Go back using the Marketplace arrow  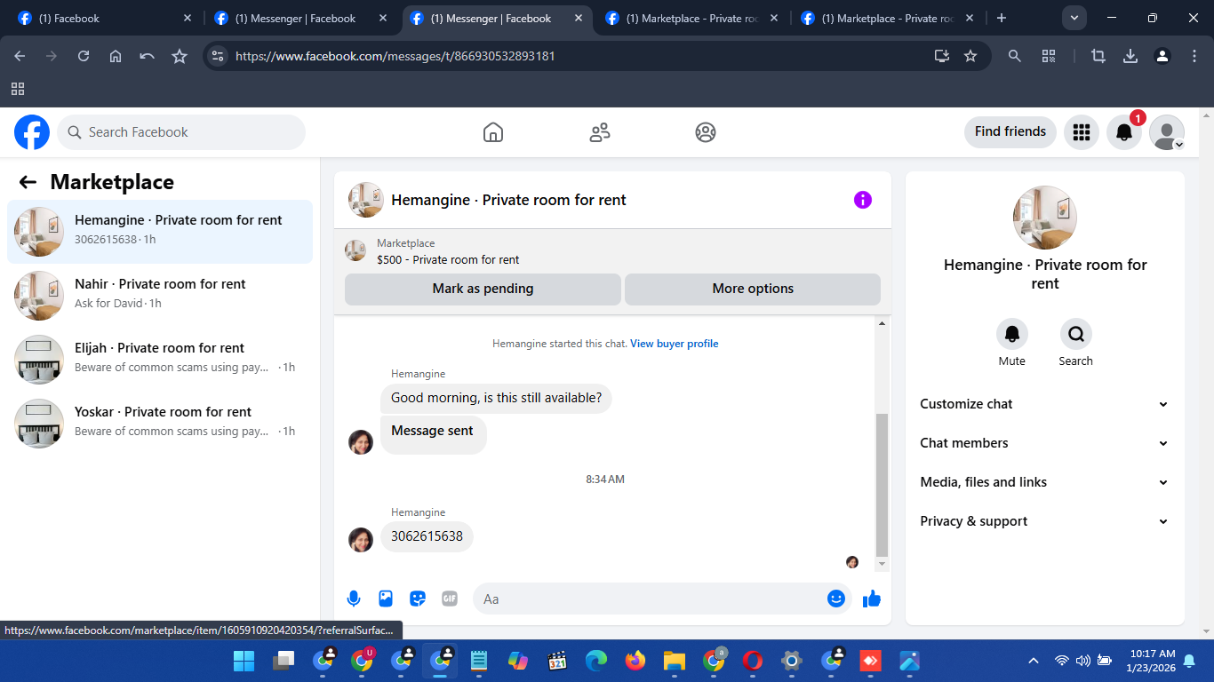coord(28,182)
